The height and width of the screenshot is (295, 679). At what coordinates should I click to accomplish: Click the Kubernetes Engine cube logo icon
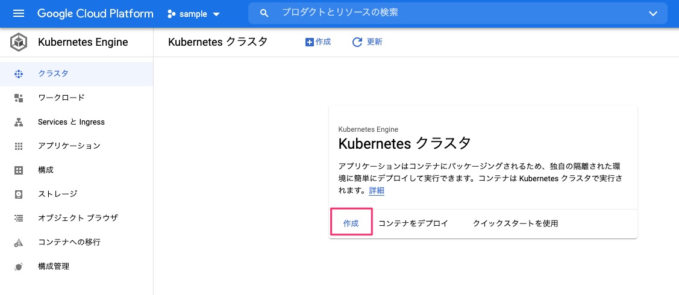[19, 42]
